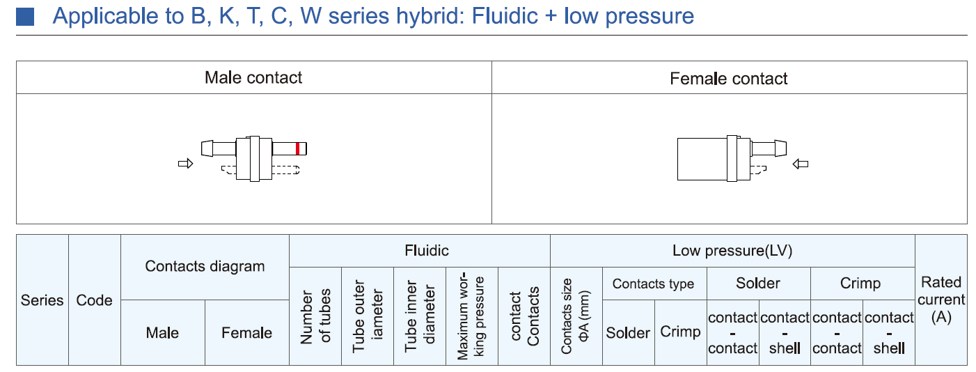This screenshot has width=976, height=372.
Task: Click the left-pointing arrow near female contact
Action: [x=801, y=164]
